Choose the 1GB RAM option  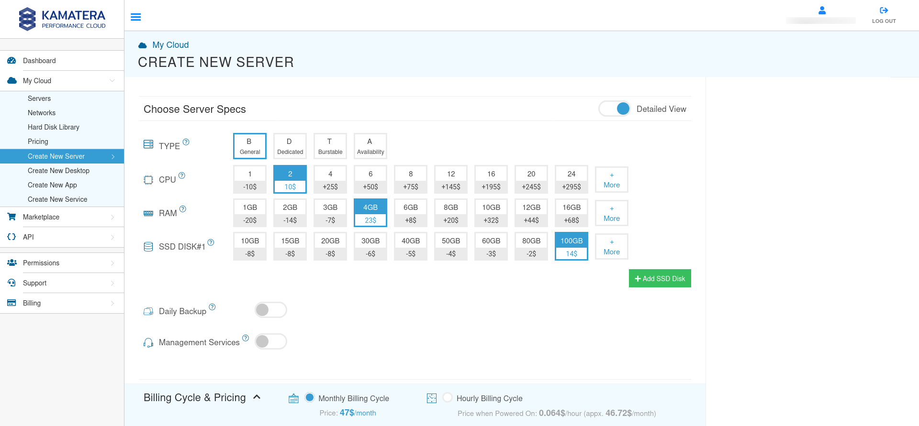coord(250,213)
